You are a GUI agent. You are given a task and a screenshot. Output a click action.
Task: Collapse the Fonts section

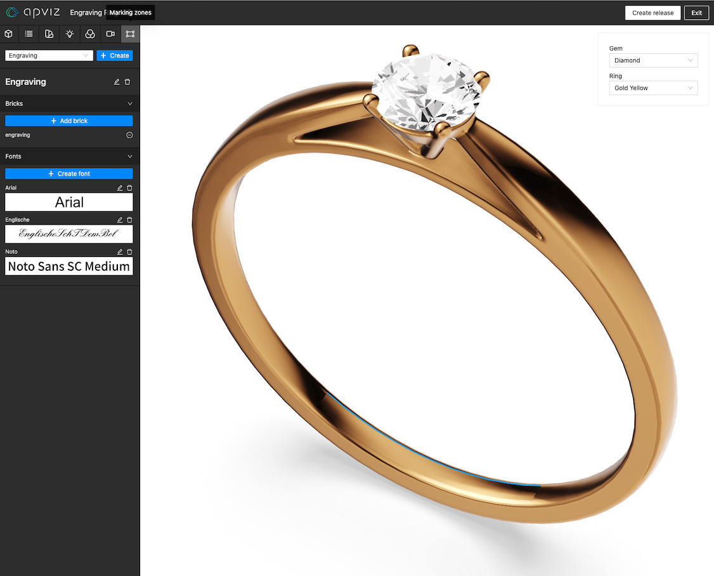tap(129, 156)
